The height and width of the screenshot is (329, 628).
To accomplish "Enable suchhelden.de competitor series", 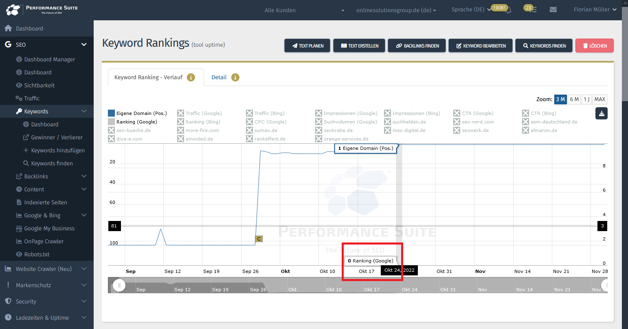I will click(x=405, y=122).
